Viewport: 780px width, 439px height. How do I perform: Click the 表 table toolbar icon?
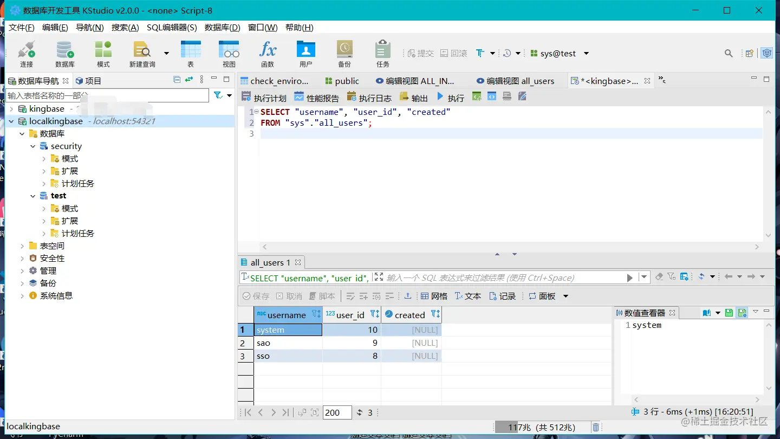[x=191, y=54]
